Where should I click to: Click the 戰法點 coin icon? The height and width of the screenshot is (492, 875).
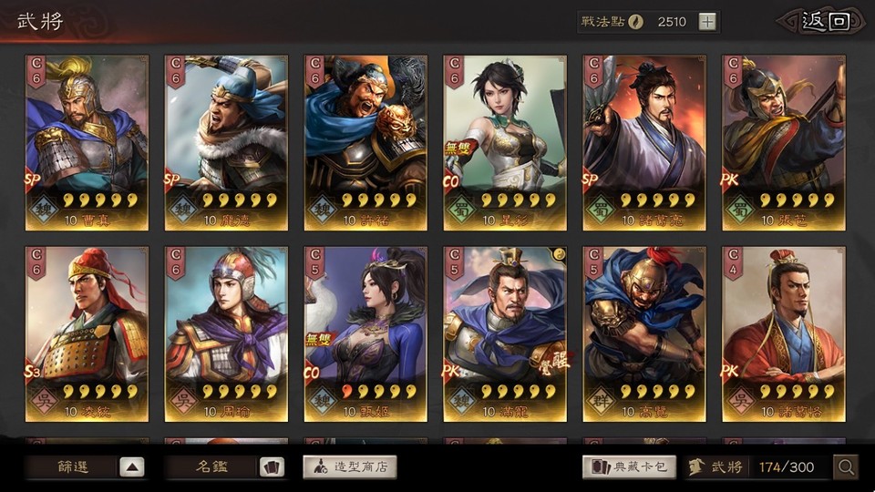[x=635, y=22]
